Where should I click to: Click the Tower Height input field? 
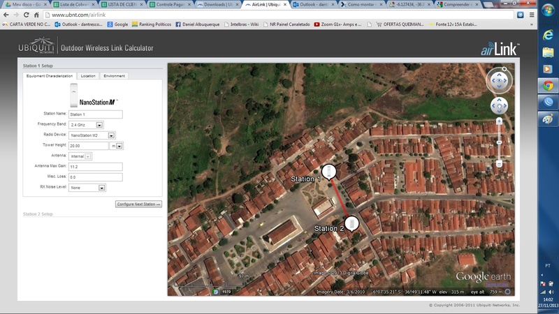[89, 146]
